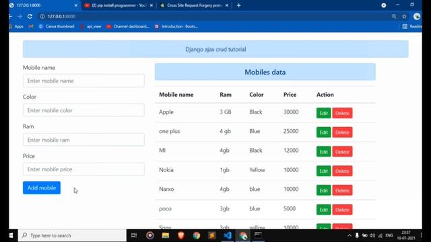Launch Brave browser from the taskbar
Image resolution: width=431 pixels, height=242 pixels.
coord(181,235)
